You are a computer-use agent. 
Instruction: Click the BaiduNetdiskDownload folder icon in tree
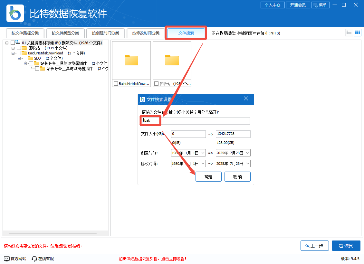24,53
